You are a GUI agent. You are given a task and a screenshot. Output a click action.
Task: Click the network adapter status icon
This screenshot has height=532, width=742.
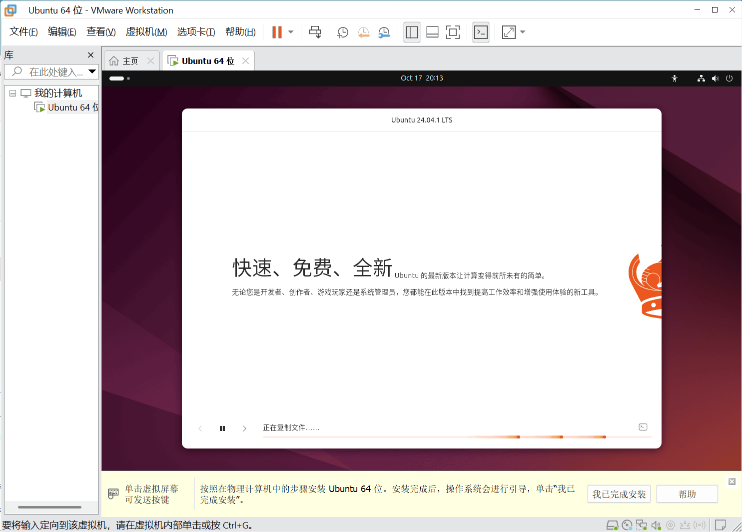(642, 525)
